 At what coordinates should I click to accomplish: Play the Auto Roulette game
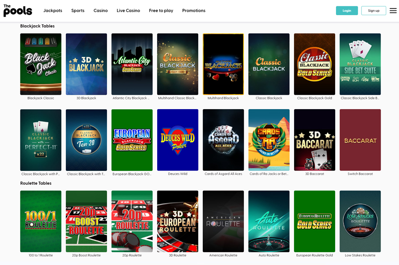(269, 221)
